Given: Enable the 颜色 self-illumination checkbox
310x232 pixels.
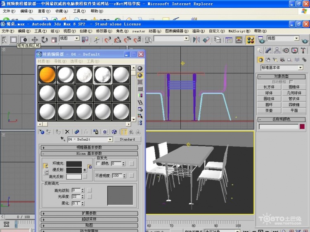Looking at the screenshot, I should (98, 164).
